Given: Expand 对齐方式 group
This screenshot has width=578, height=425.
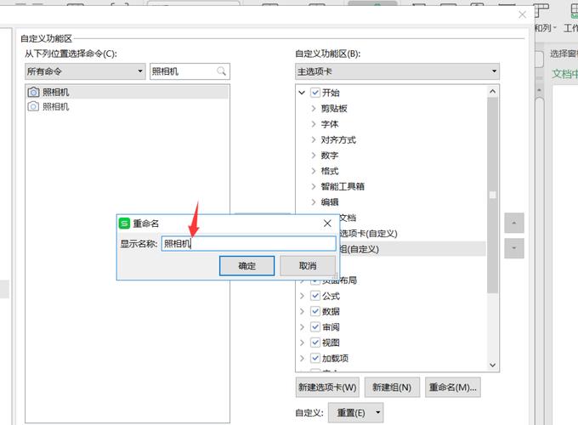Looking at the screenshot, I should pyautogui.click(x=314, y=139).
